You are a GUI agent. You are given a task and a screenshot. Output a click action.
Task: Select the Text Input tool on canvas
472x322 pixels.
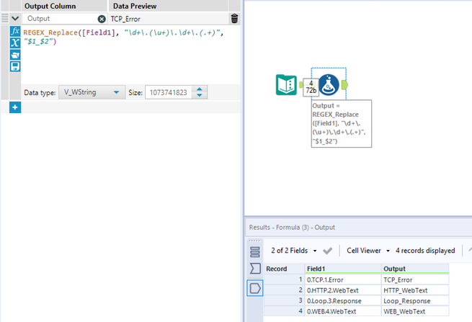point(286,84)
